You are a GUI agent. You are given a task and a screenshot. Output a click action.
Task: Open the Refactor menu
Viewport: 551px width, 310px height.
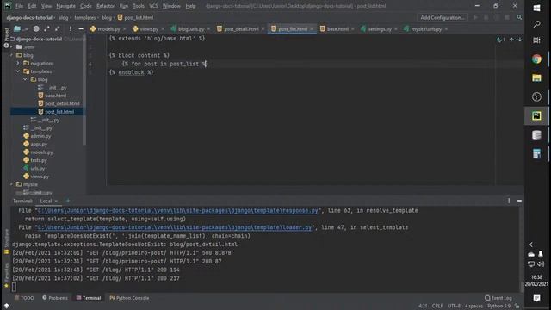point(105,6)
